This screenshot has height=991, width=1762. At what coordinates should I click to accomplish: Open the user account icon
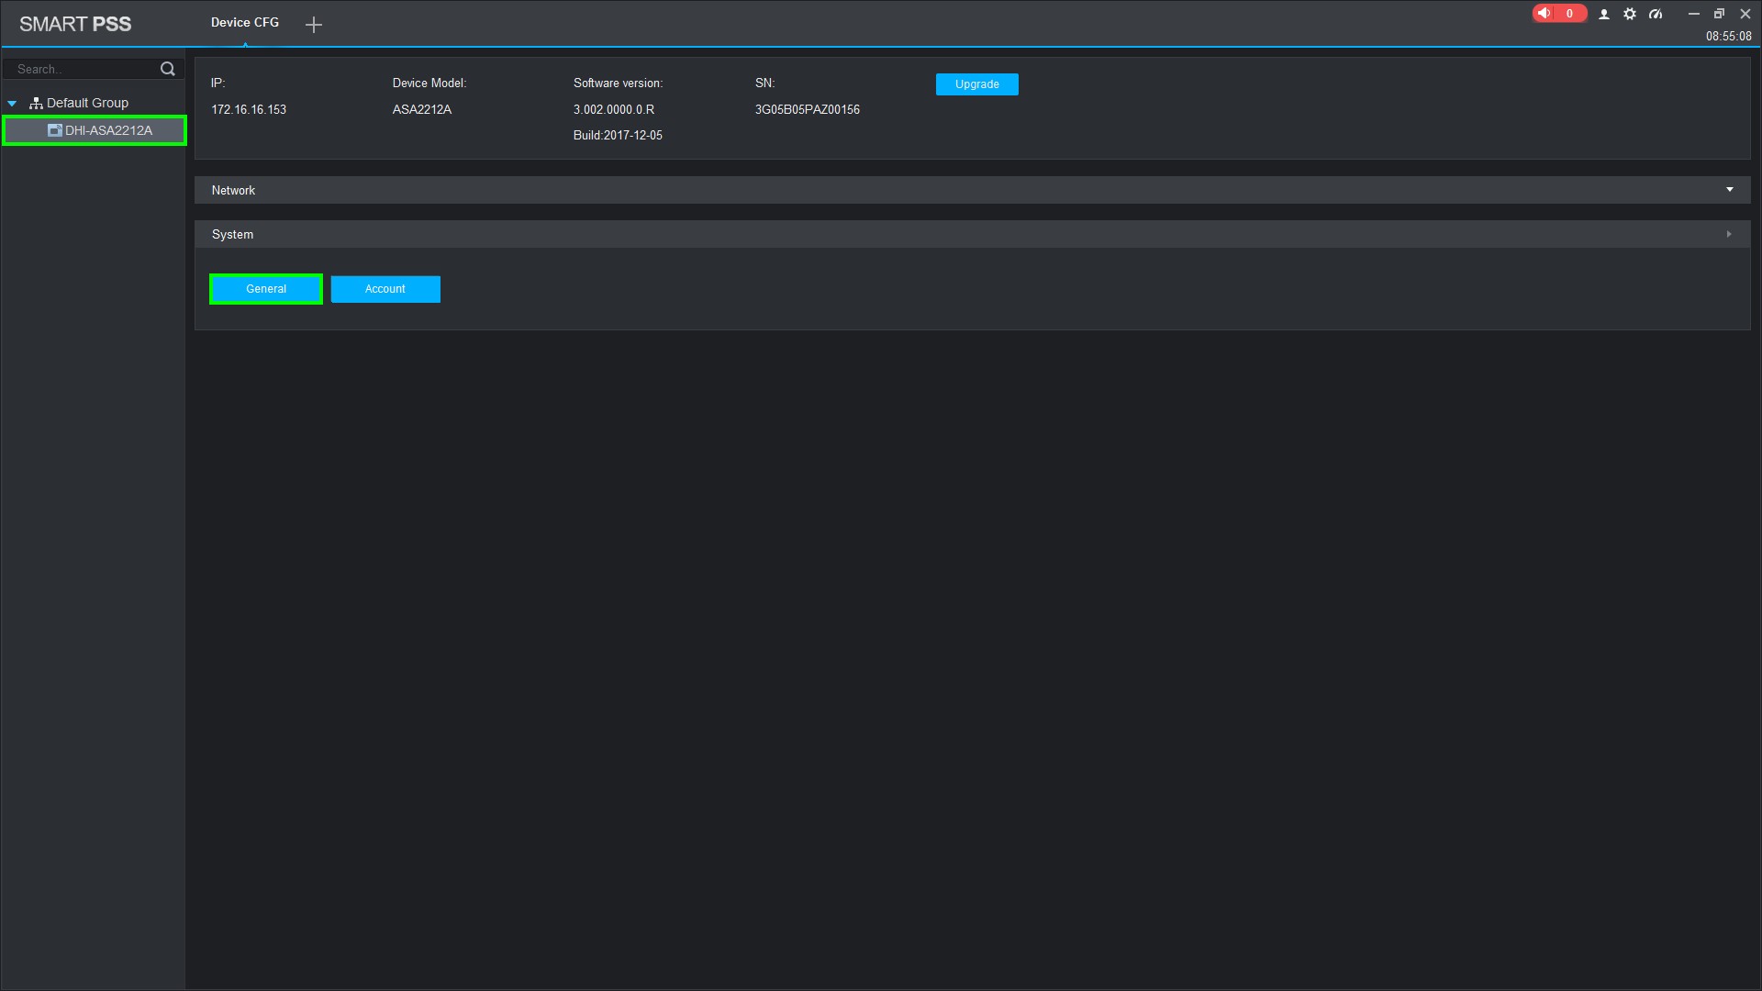point(1604,15)
